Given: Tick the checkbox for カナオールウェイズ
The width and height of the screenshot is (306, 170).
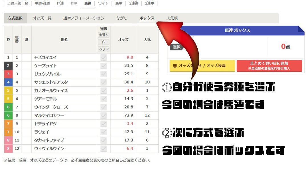Looking at the screenshot, I should click(104, 91).
